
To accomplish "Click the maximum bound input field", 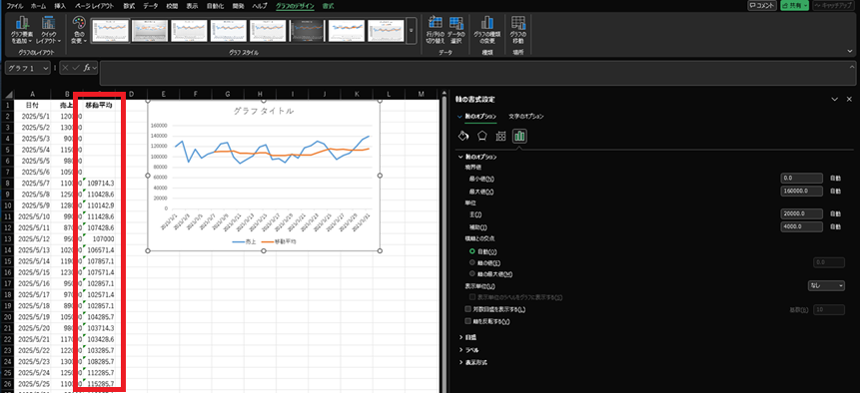I will pos(801,192).
